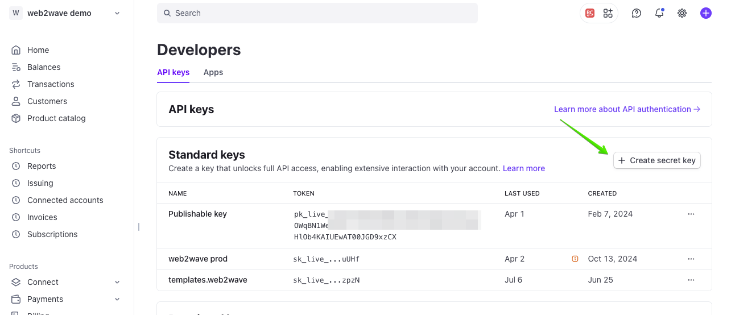
Task: Click the purple plus create button
Action: 706,13
